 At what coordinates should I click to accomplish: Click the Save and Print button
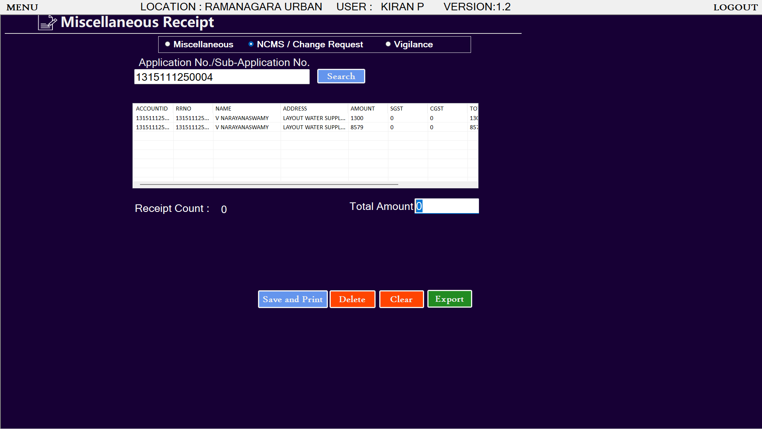click(293, 299)
